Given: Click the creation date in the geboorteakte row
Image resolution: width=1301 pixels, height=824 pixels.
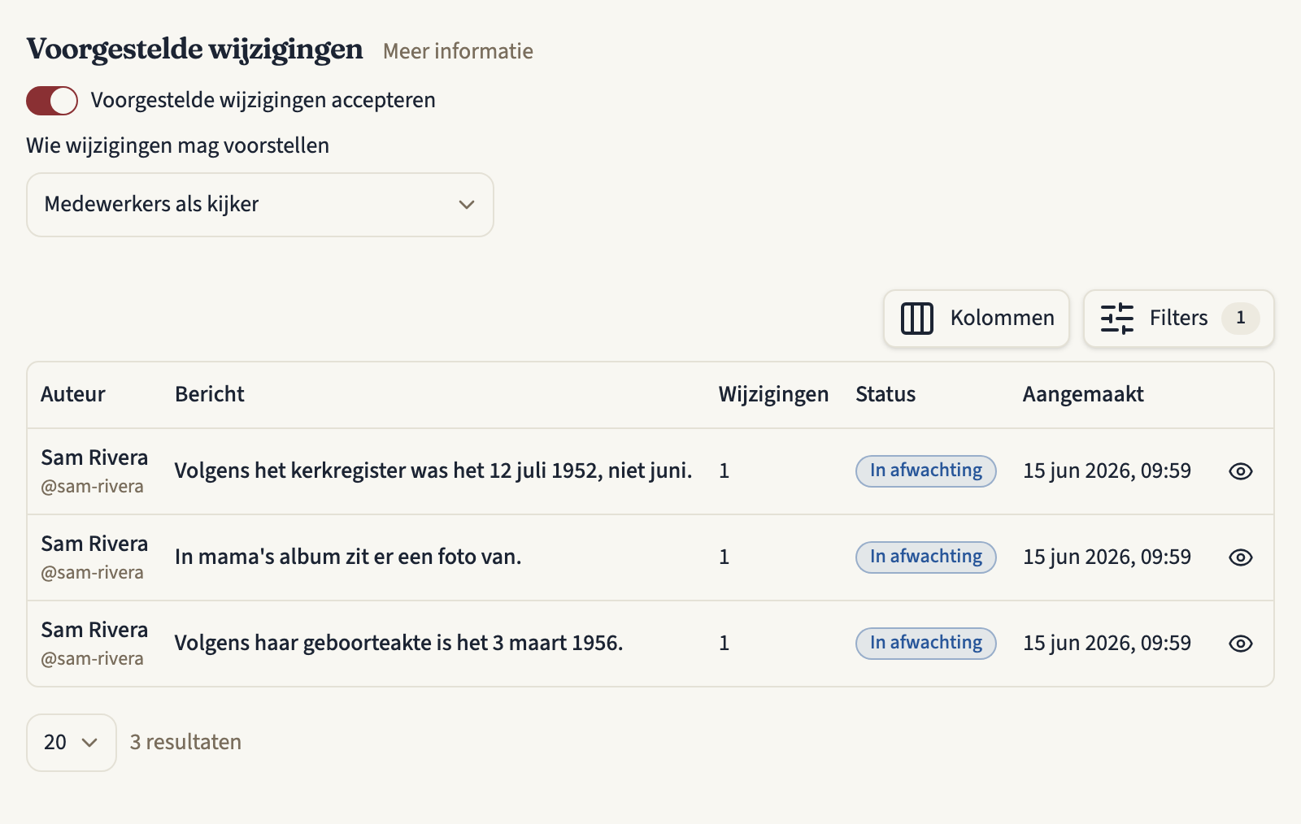Looking at the screenshot, I should click(1107, 644).
